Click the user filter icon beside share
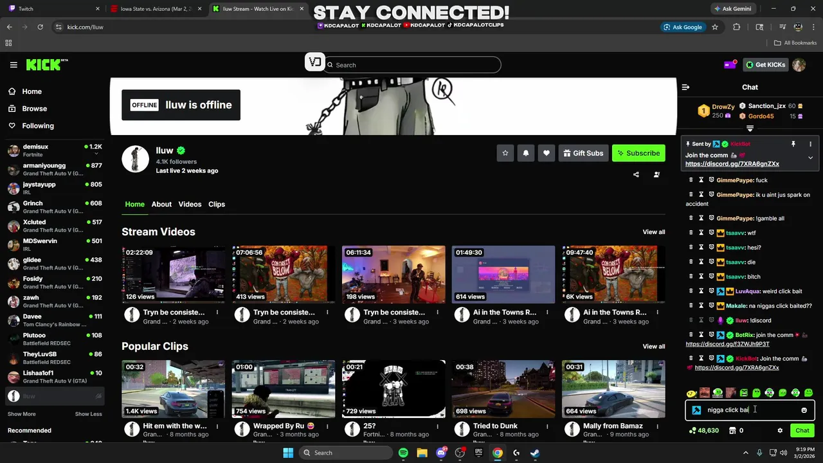The image size is (823, 463). pyautogui.click(x=656, y=174)
